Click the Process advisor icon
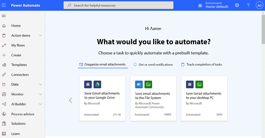The height and width of the screenshot is (138, 265). pos(4,114)
